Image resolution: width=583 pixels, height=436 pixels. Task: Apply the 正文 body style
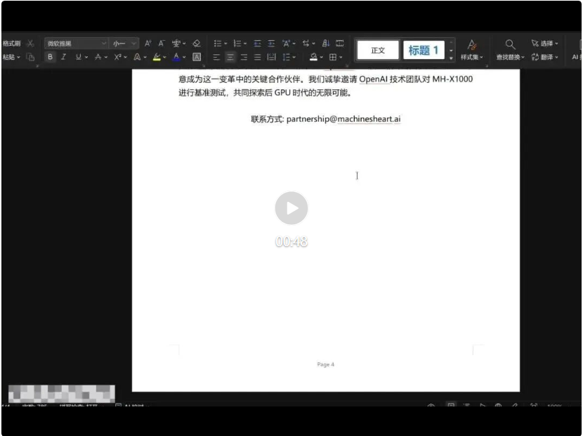378,50
